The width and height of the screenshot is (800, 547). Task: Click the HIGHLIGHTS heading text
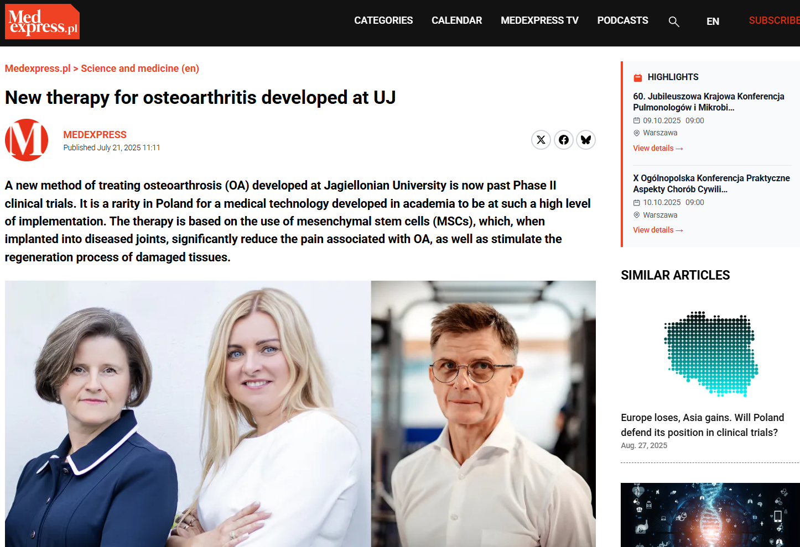(673, 77)
